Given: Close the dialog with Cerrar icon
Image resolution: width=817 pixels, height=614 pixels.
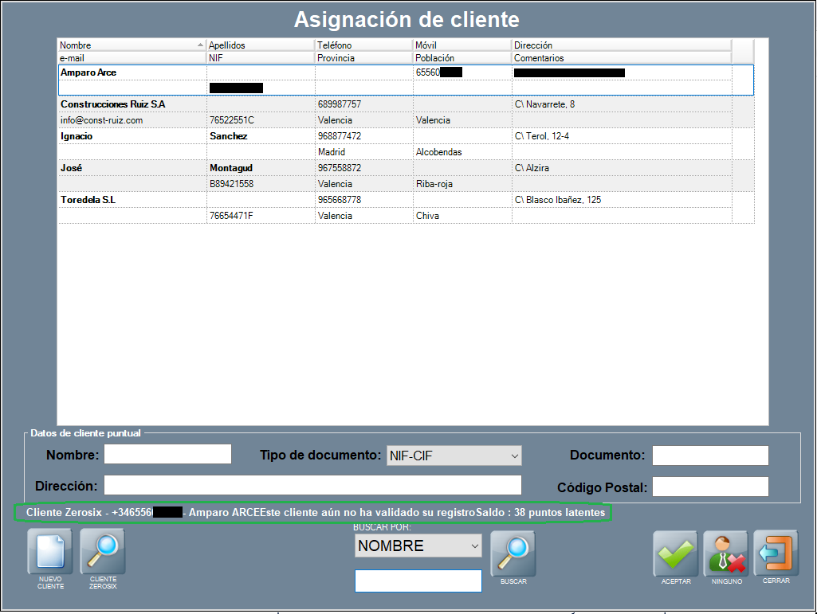Looking at the screenshot, I should coord(776,553).
